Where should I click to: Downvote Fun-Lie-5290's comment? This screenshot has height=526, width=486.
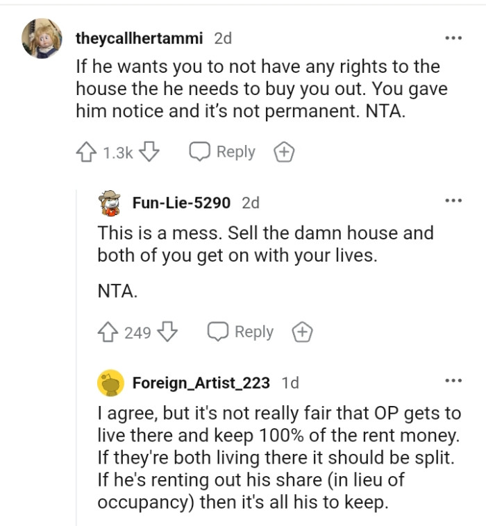[x=169, y=333]
